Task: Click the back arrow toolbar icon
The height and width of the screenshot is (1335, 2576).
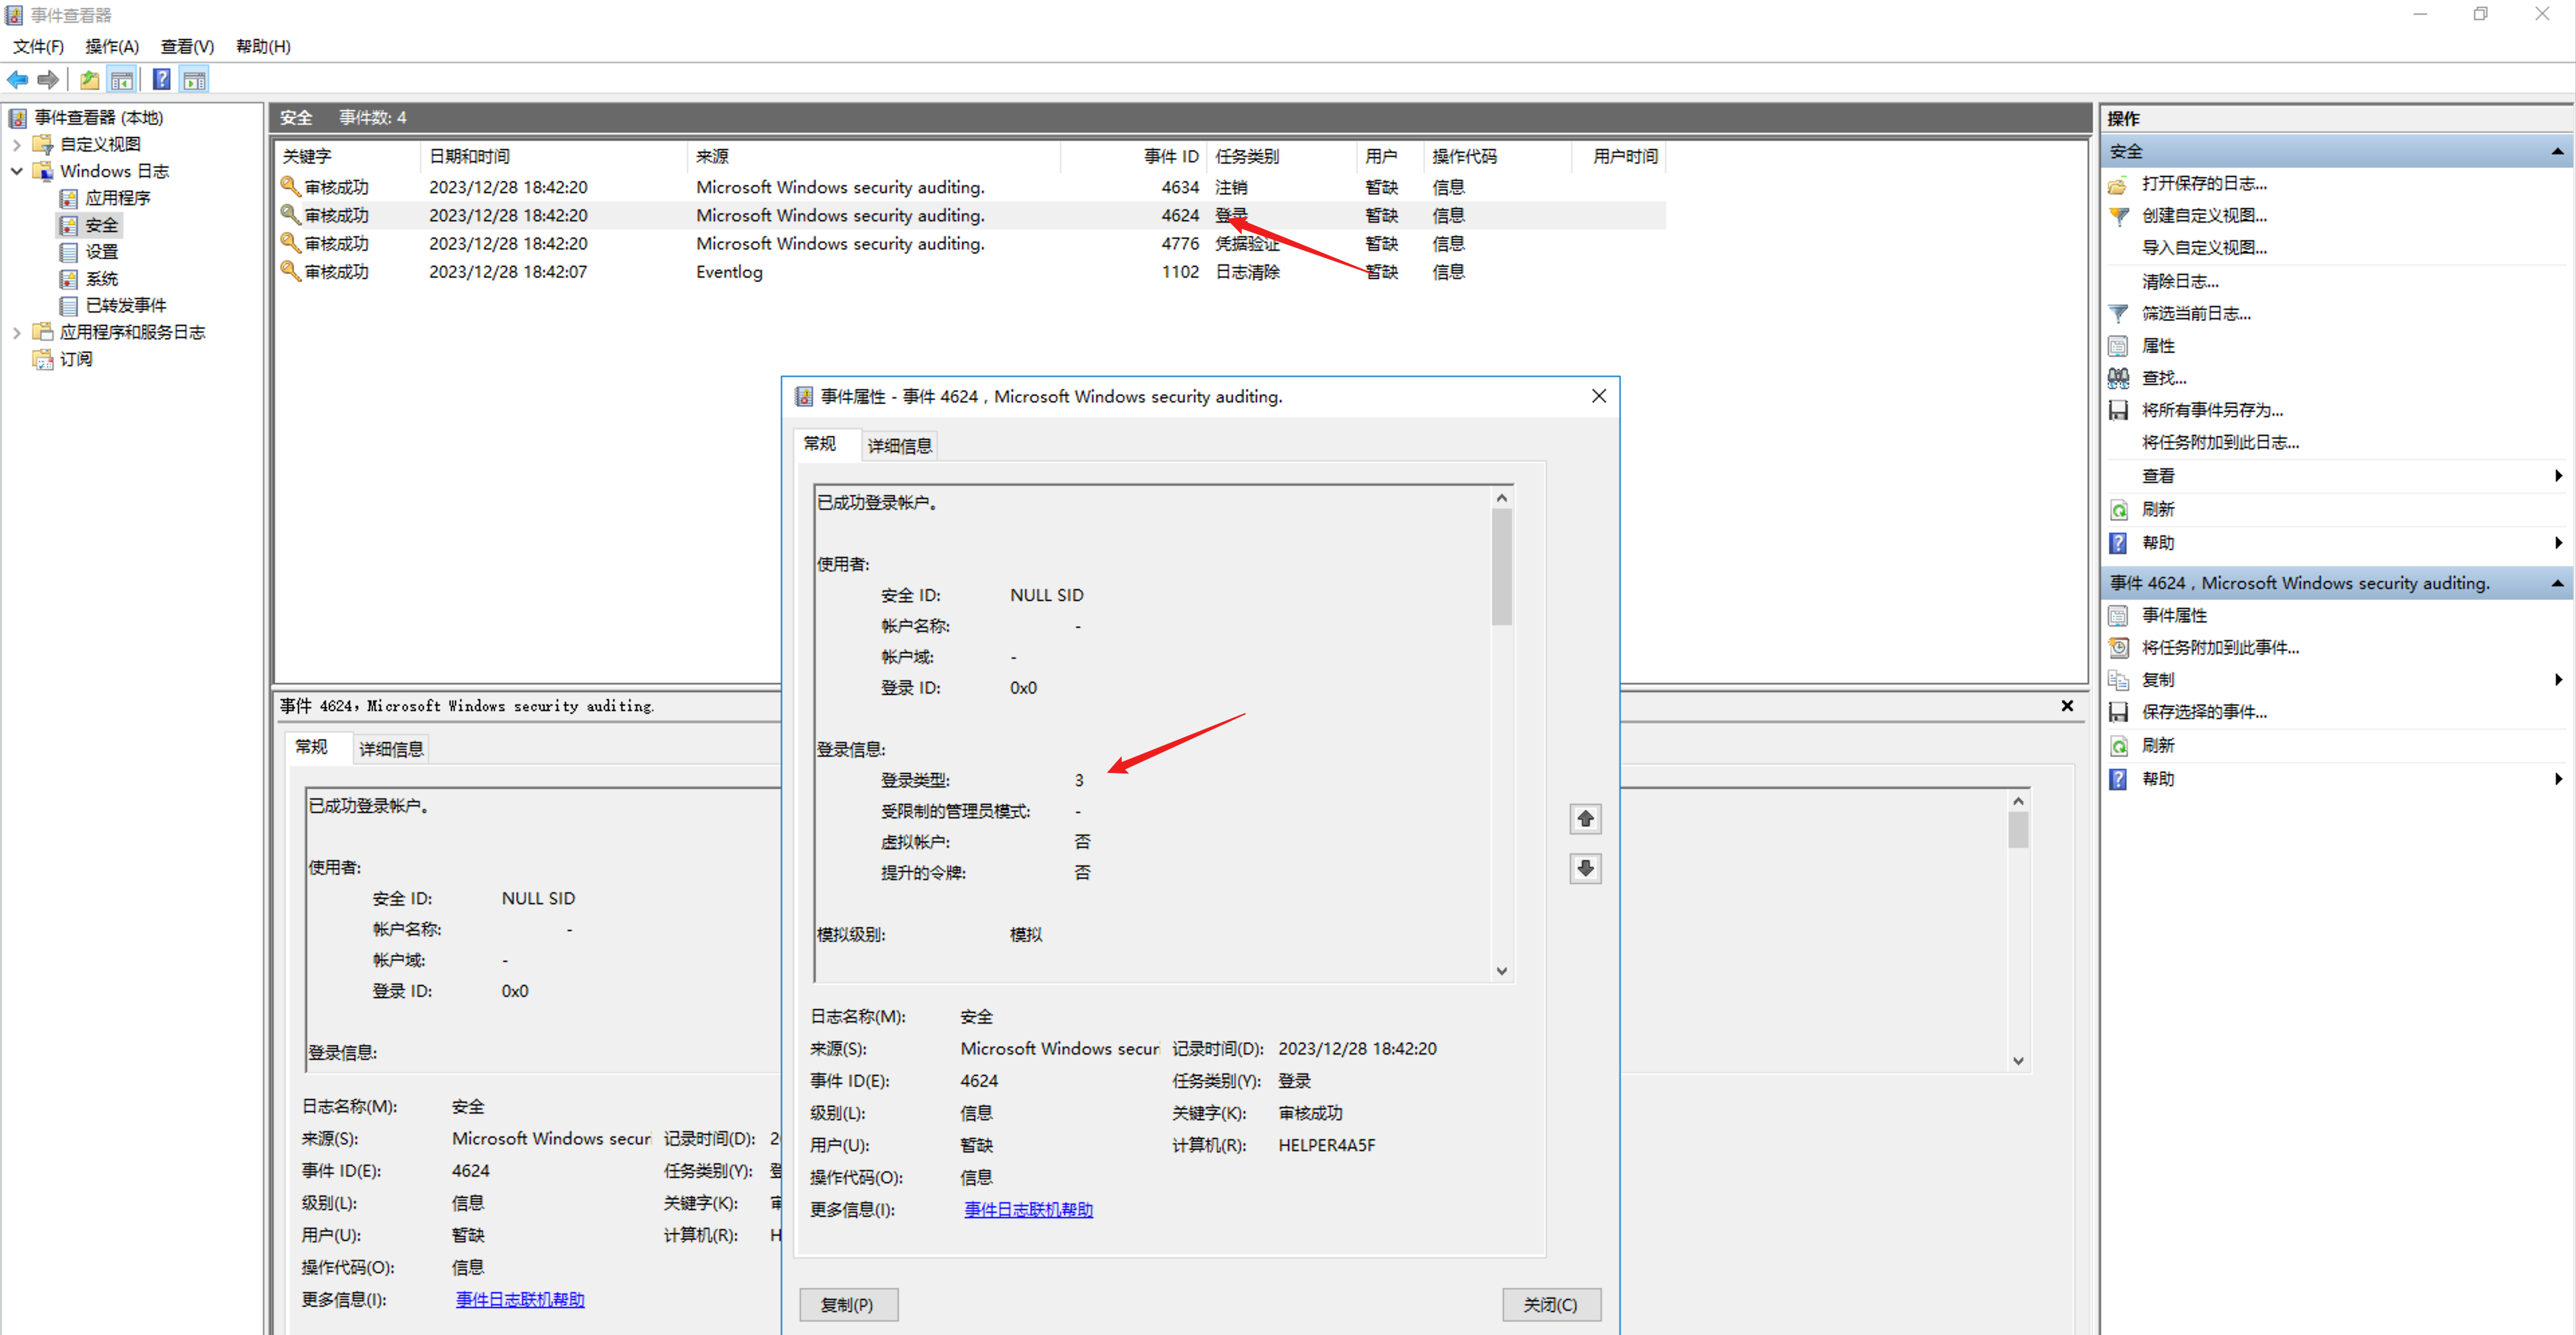Action: tap(17, 80)
